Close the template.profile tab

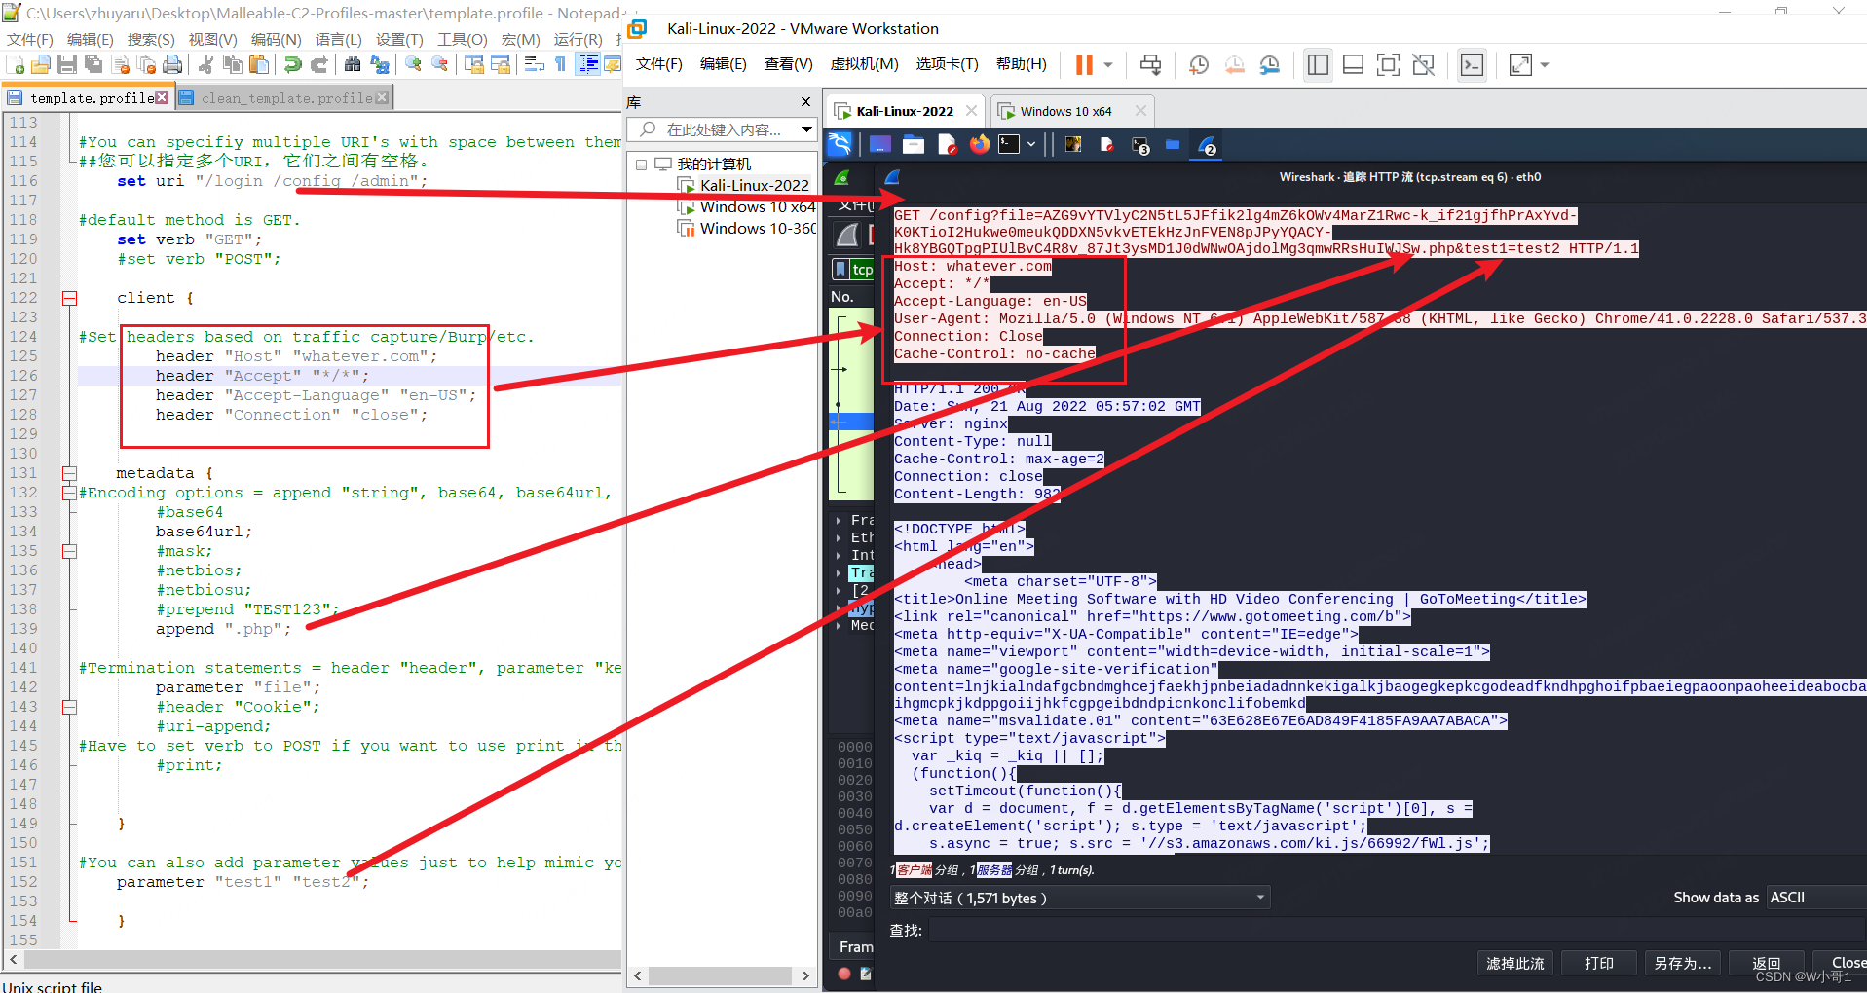point(162,97)
